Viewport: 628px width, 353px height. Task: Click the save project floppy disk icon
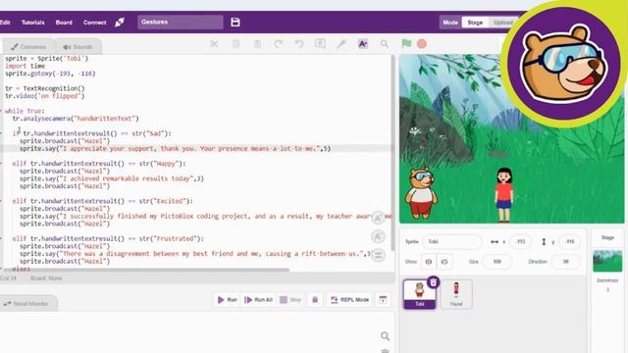(235, 22)
